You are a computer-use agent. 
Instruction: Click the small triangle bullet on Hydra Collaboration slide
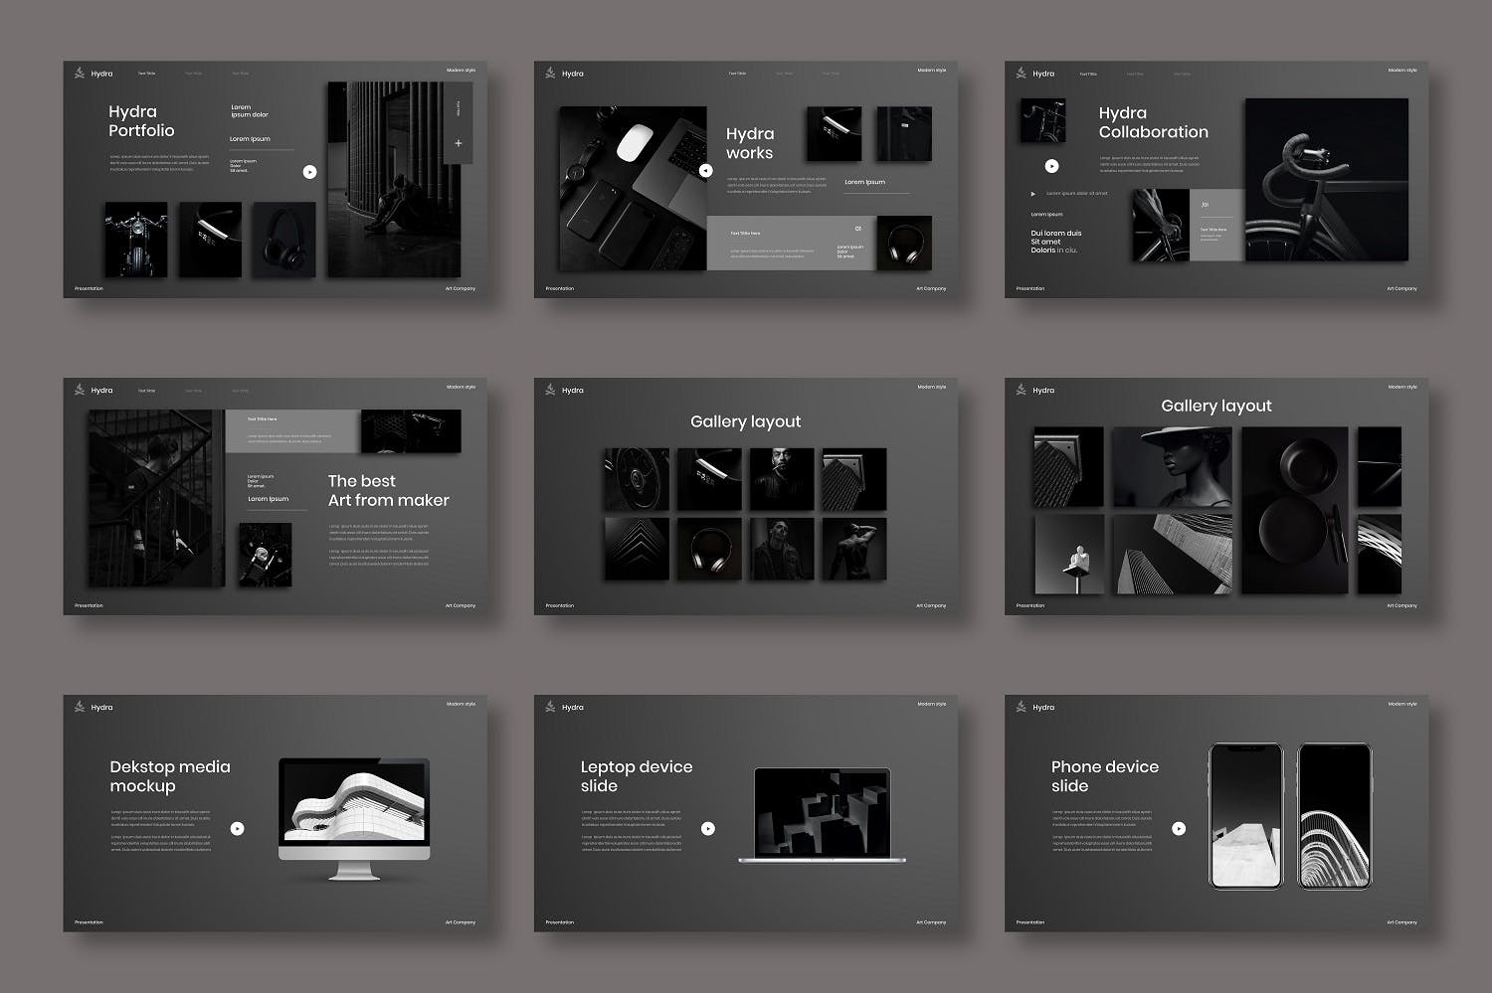point(1033,194)
